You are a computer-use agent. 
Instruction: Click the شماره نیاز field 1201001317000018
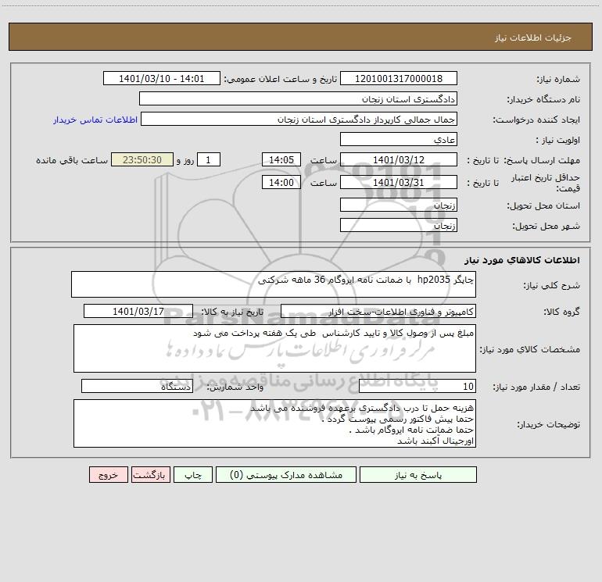point(399,78)
